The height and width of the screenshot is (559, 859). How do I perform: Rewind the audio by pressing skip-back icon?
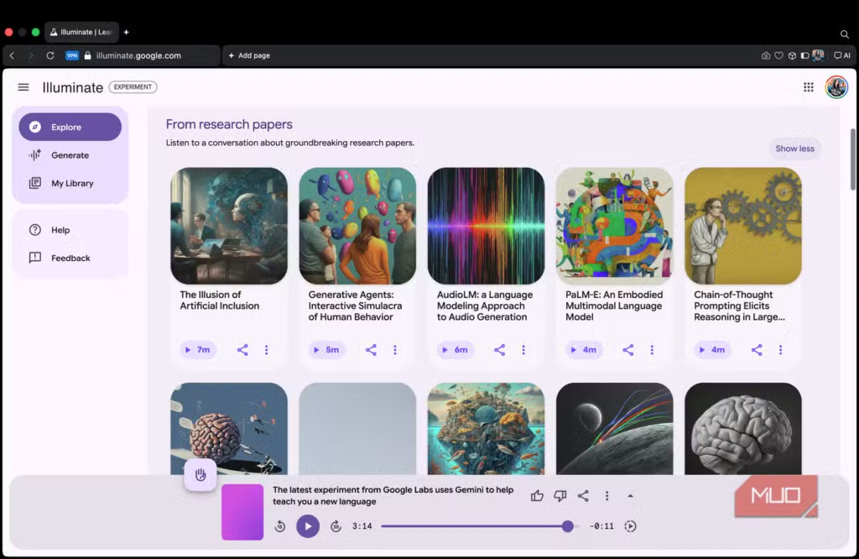click(x=280, y=526)
